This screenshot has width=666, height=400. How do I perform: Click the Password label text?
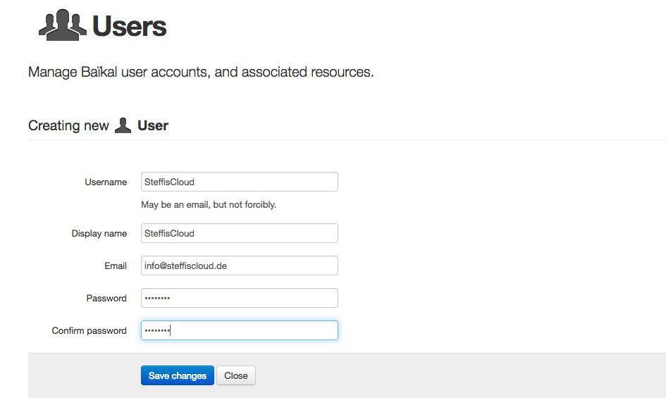click(x=106, y=298)
